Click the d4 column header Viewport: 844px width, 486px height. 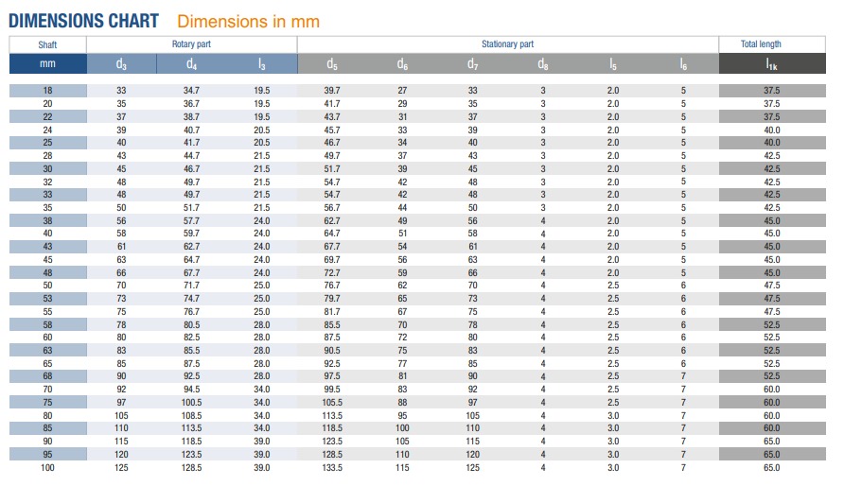click(192, 64)
